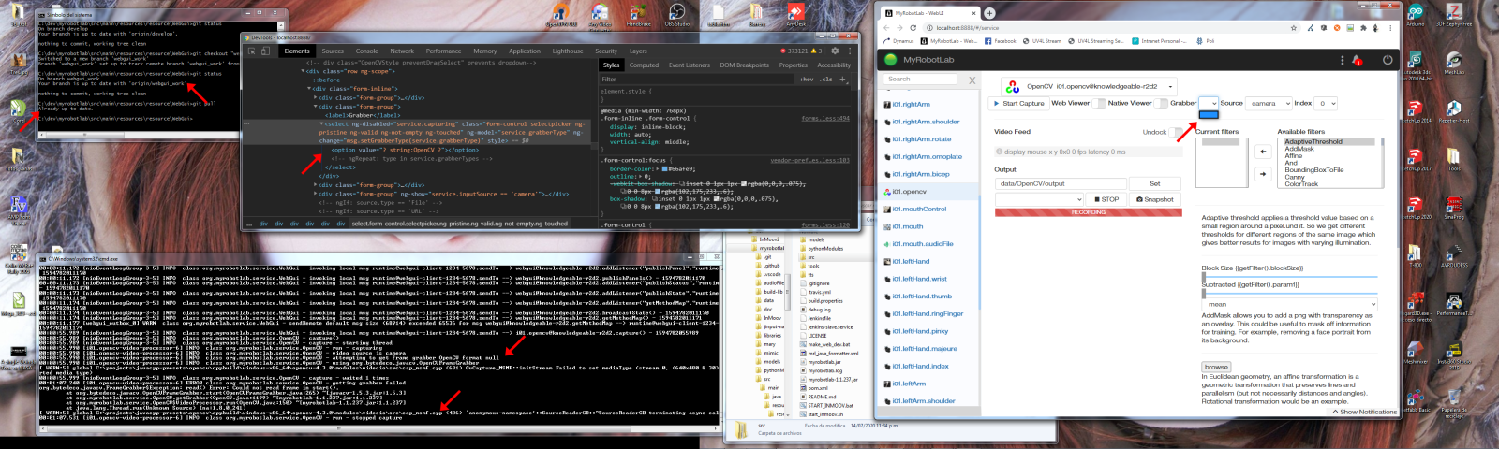1499x449 pixels.
Task: Click the move-right arrow between filter lists
Action: coord(1262,174)
